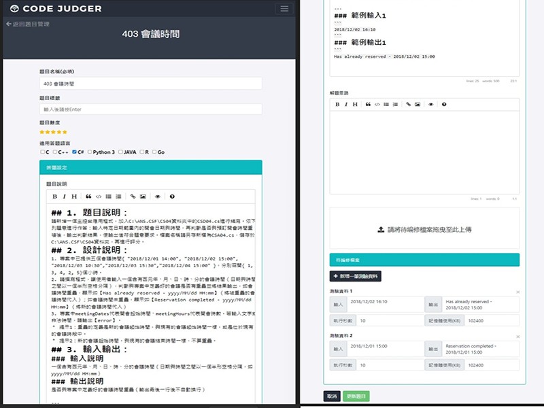Screen dimensions: 544x408
Task: Insert image in problem description editor
Action: (x=143, y=197)
